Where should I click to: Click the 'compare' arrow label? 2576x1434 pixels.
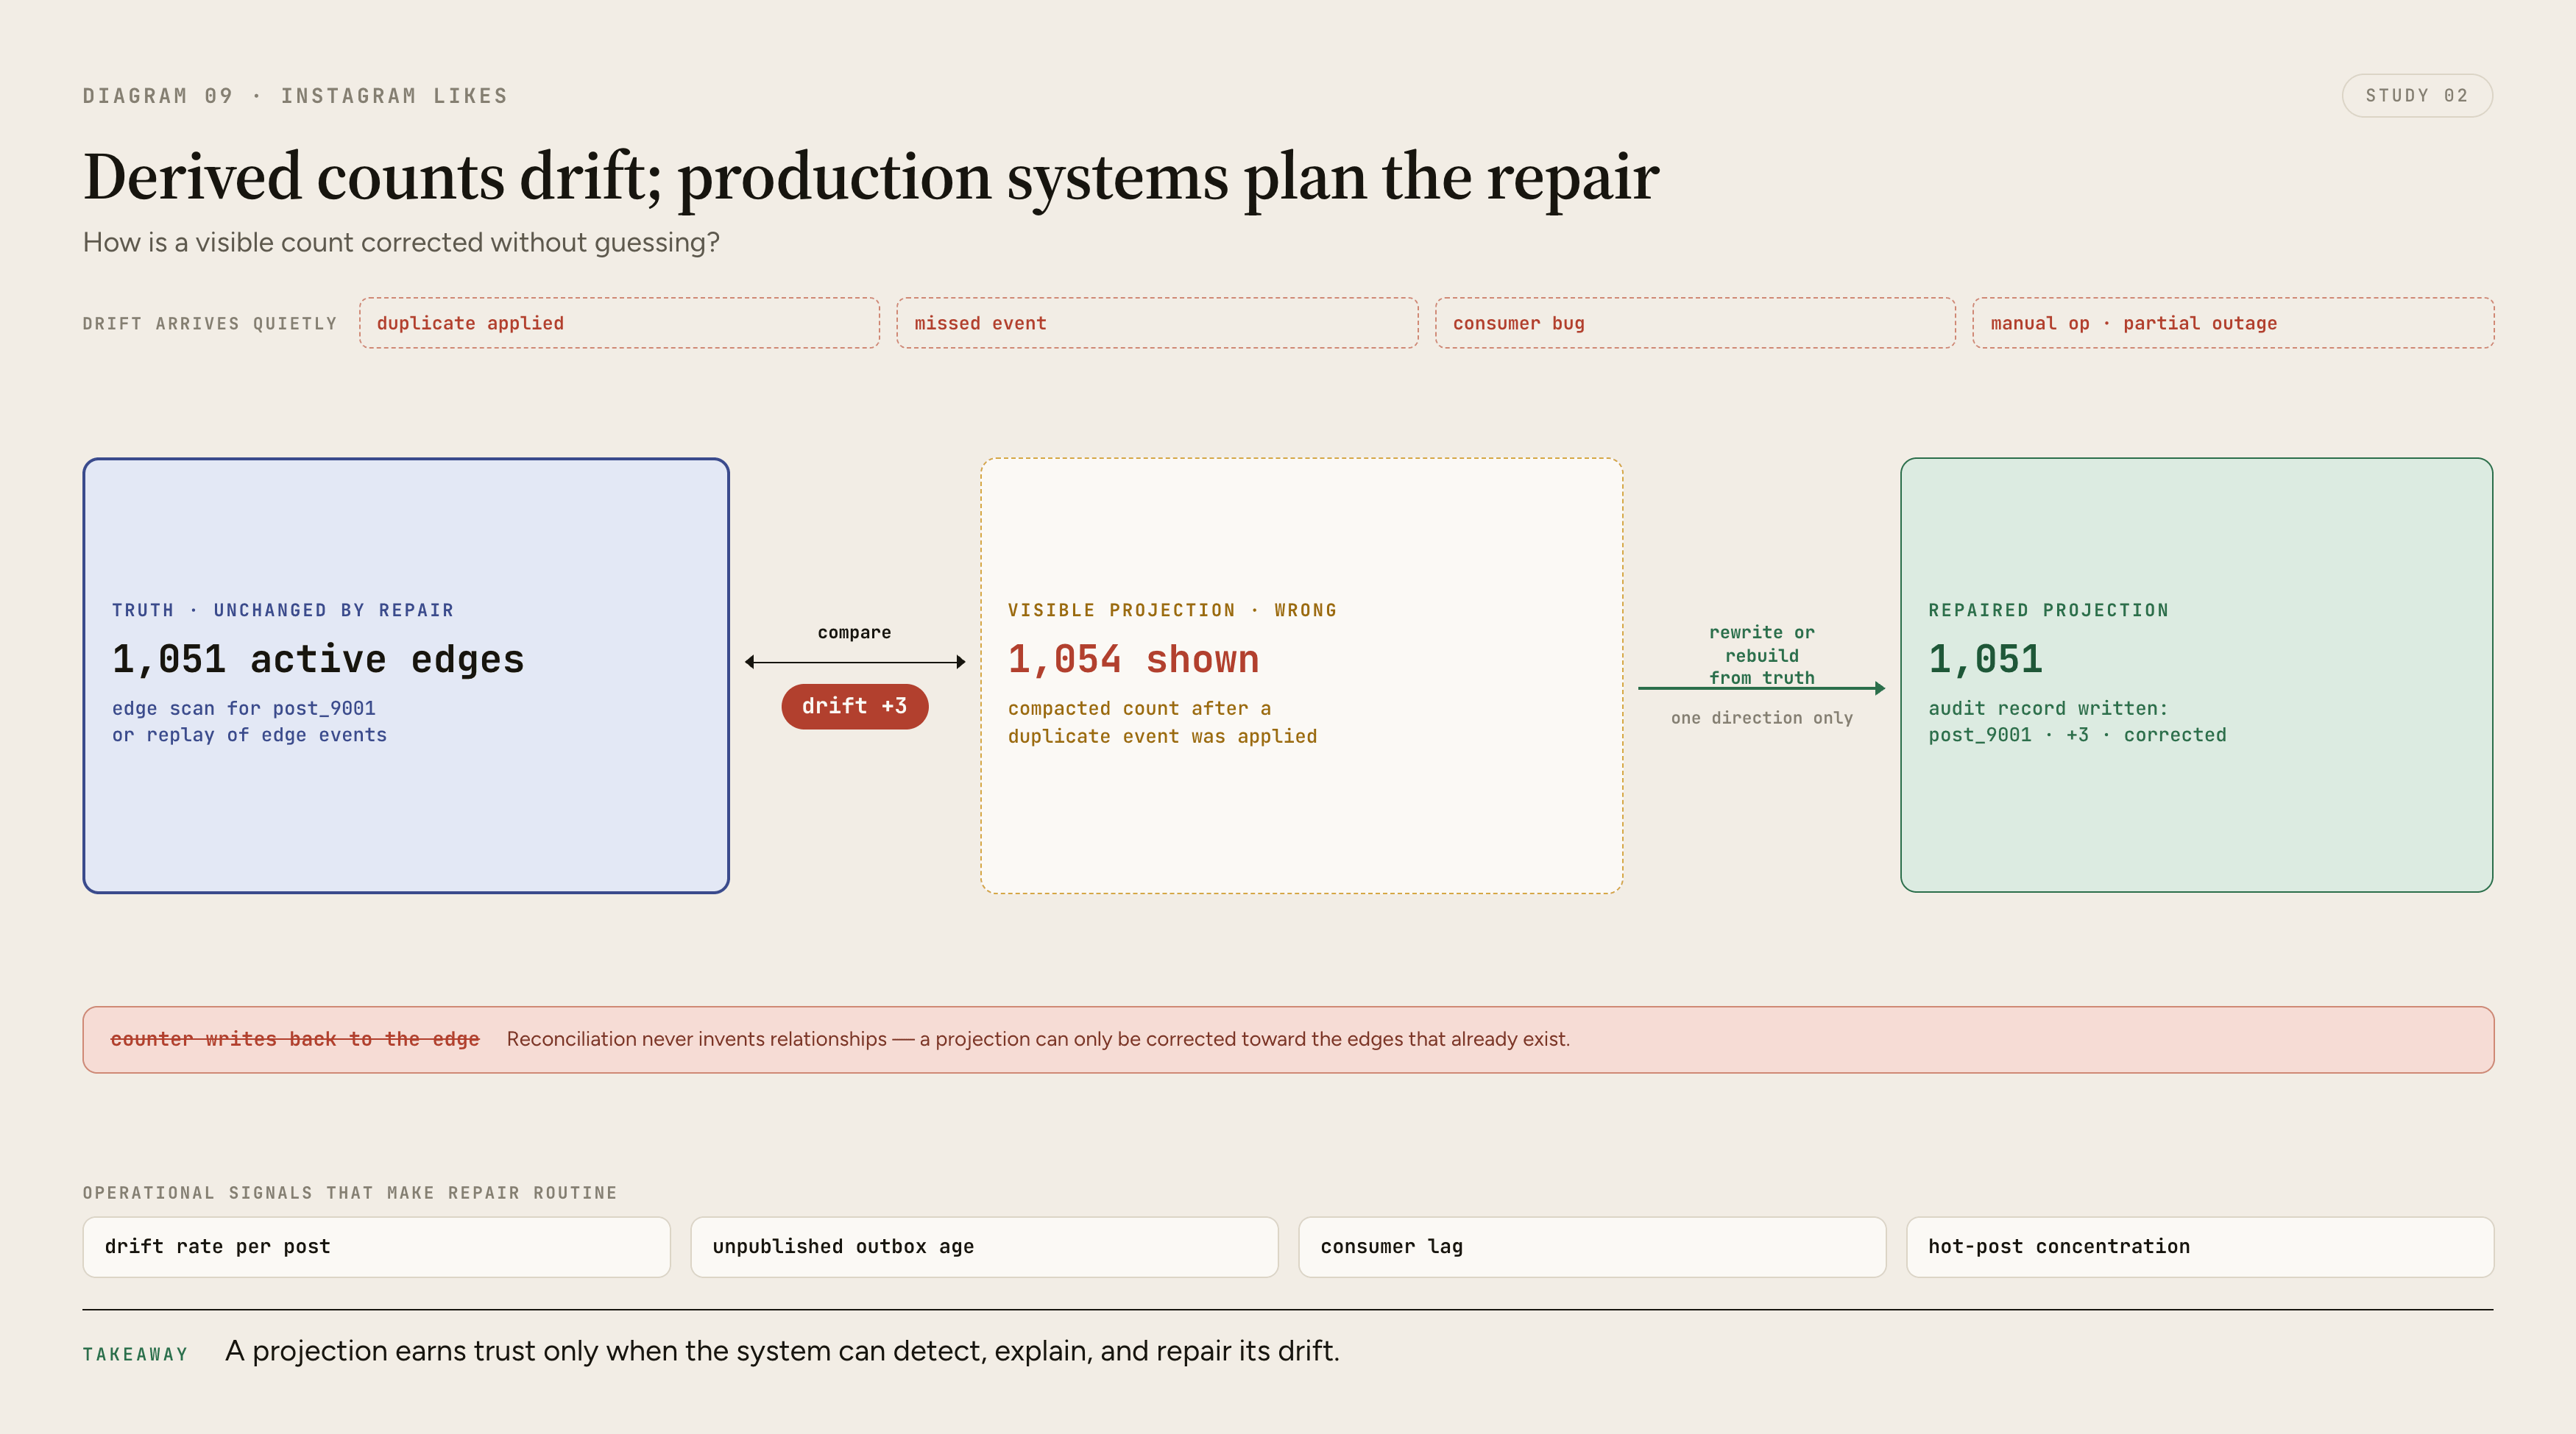click(854, 632)
